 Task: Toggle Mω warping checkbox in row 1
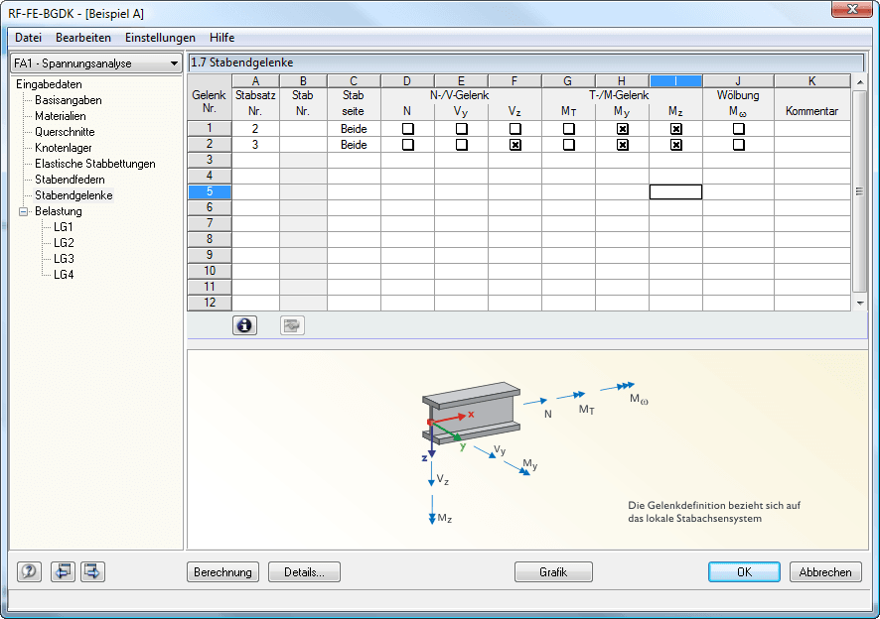(739, 128)
